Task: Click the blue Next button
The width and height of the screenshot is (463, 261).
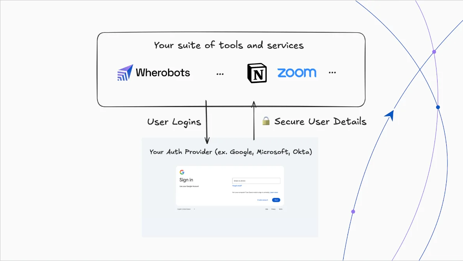Action: (x=276, y=200)
